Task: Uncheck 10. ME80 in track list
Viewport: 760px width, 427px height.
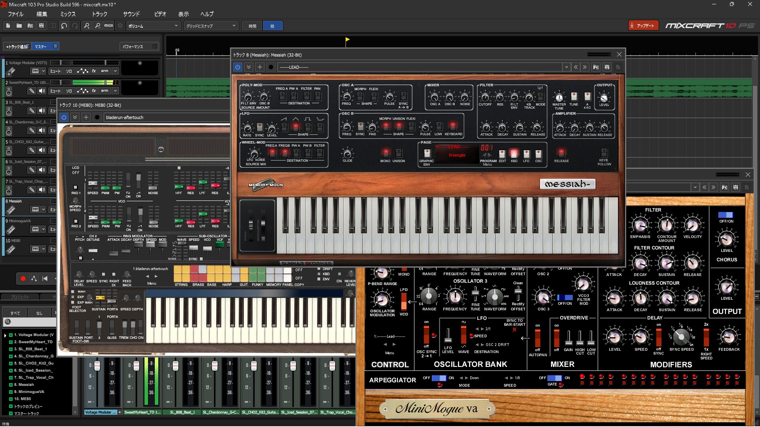Action: click(x=11, y=399)
